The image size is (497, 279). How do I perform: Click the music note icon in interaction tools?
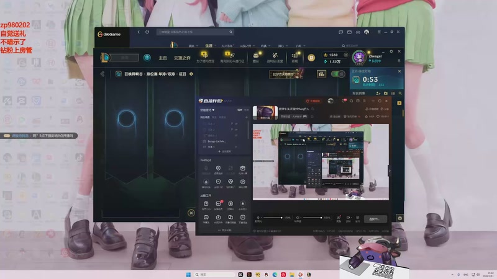pyautogui.click(x=242, y=183)
